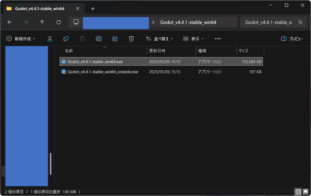Click the Cut scissors icon
This screenshot has height=196, width=311.
coord(50,39)
